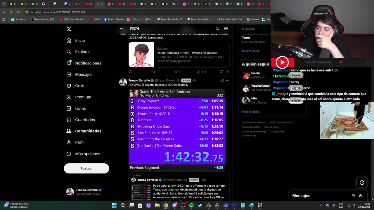Bookmark the kick.com stream post
This screenshot has width=374, height=210.
[221, 72]
